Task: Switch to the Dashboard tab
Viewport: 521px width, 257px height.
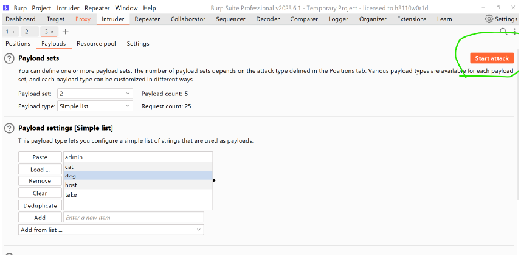Action: 21,19
